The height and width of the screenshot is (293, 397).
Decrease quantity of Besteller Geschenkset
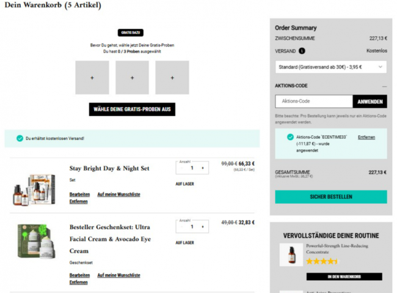tap(181, 227)
